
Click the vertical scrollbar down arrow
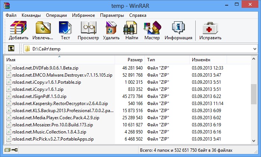[254, 141]
